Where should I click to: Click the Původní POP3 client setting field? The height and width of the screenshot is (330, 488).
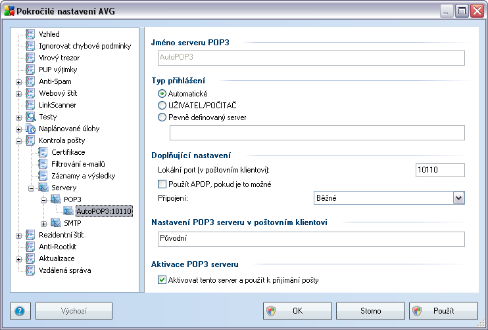pos(311,239)
